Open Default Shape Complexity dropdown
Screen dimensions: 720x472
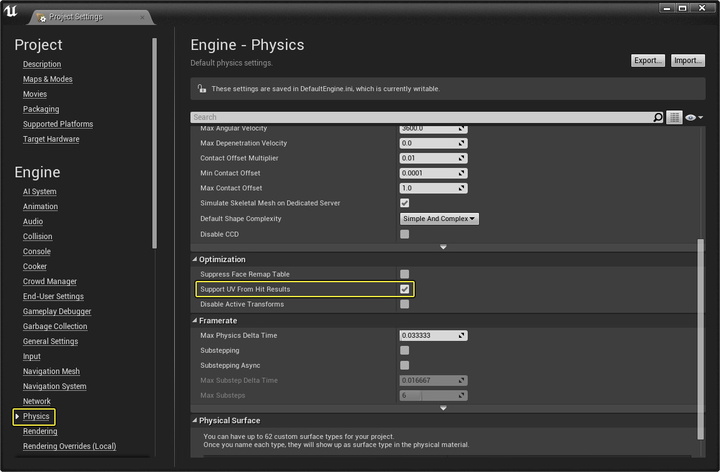coord(439,219)
